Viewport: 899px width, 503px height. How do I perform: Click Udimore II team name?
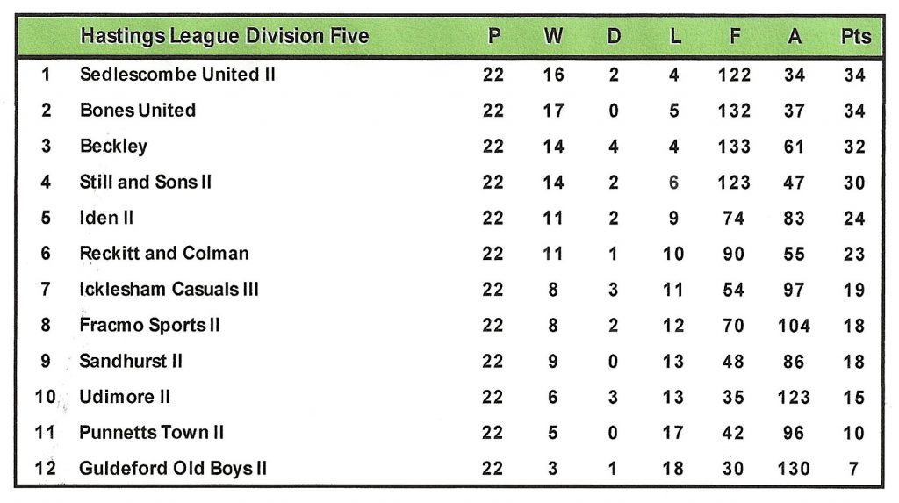(125, 397)
